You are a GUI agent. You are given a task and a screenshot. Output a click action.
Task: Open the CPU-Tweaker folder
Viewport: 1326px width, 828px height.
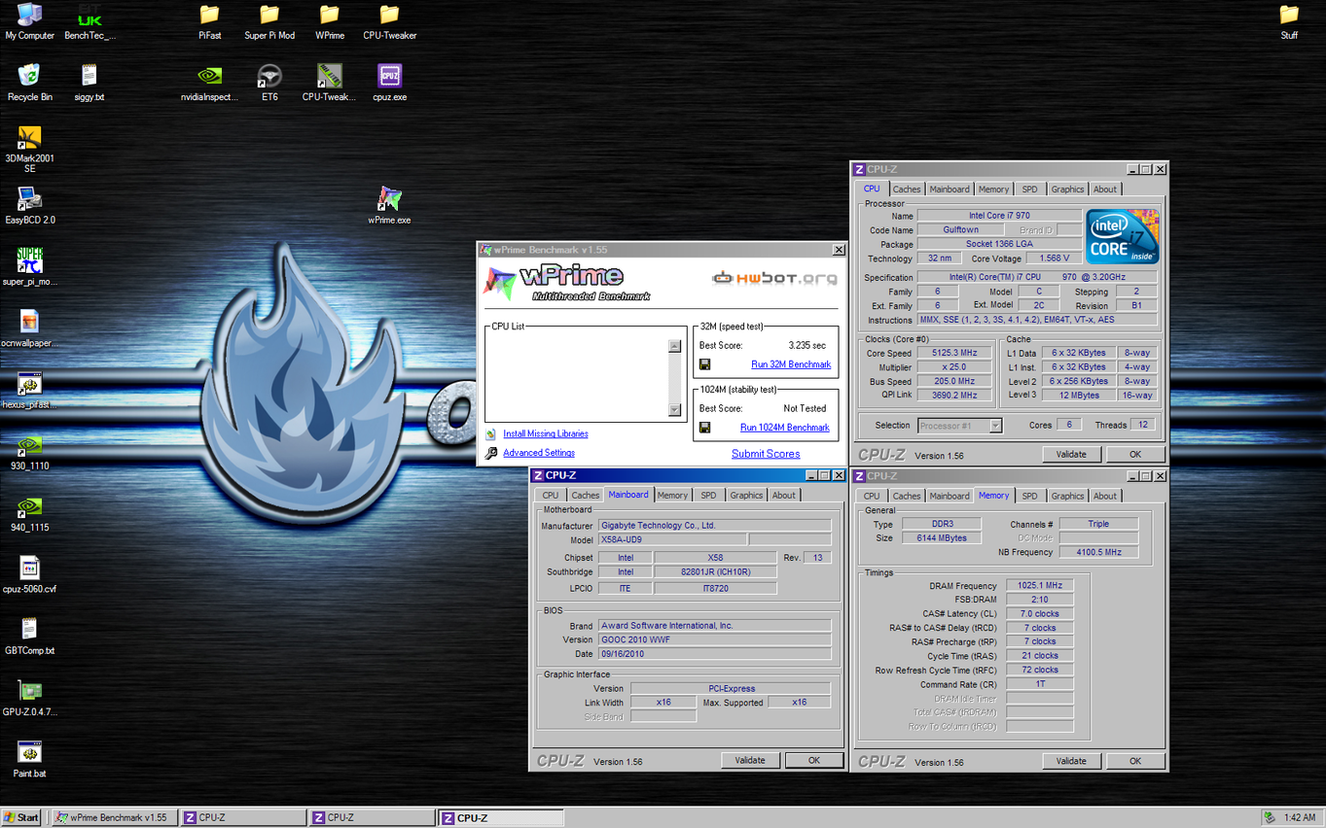point(389,21)
